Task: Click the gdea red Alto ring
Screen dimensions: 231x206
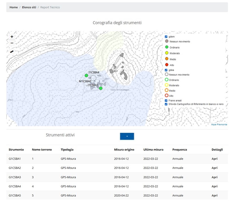Action: pyautogui.click(x=167, y=95)
